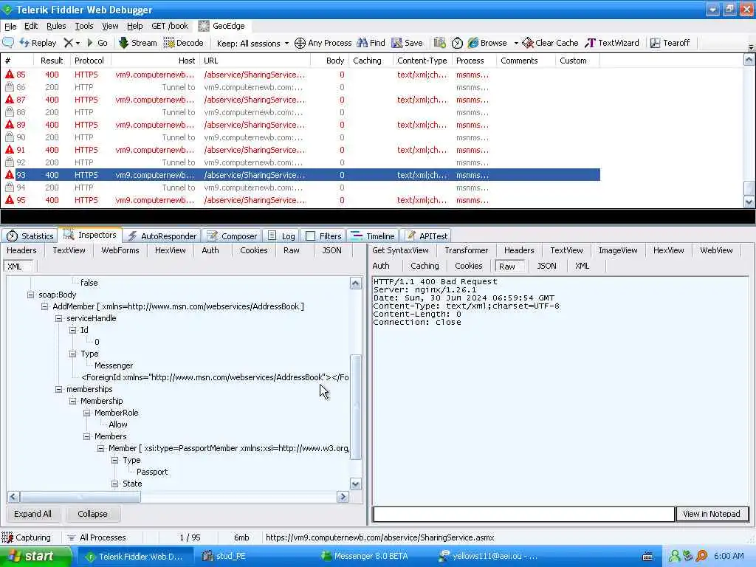Open the APITest tab

[x=426, y=236]
